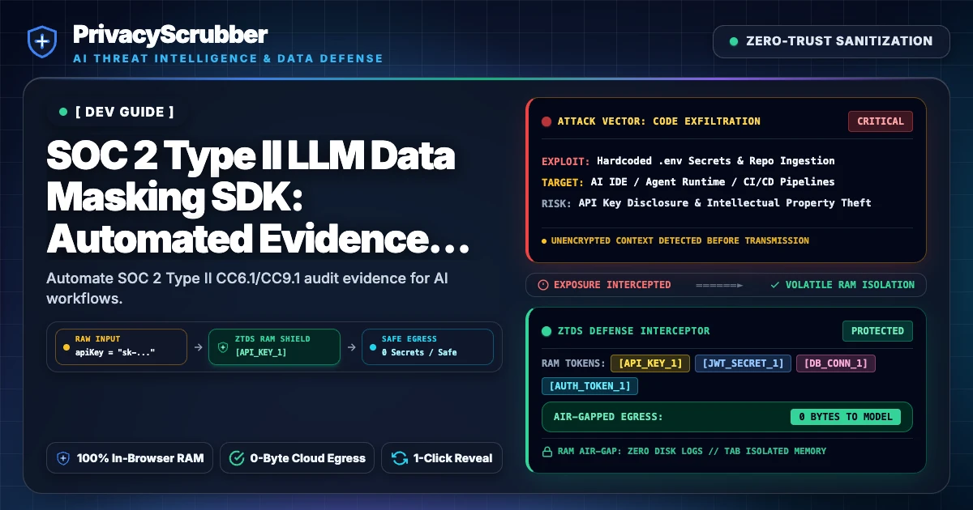Click the 0-Byte Cloud Egress badge
This screenshot has height=510, width=973.
pos(297,458)
